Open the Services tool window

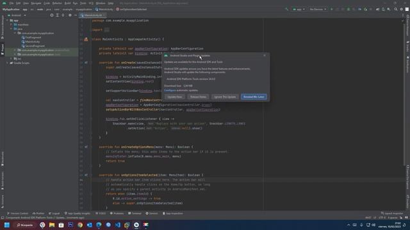[152, 213]
